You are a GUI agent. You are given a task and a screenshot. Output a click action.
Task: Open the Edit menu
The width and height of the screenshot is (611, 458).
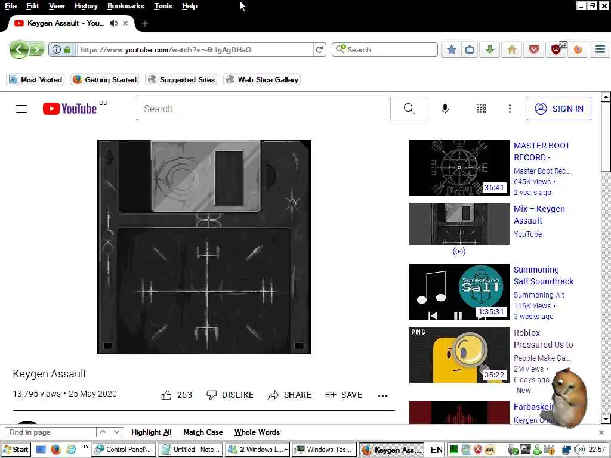32,6
